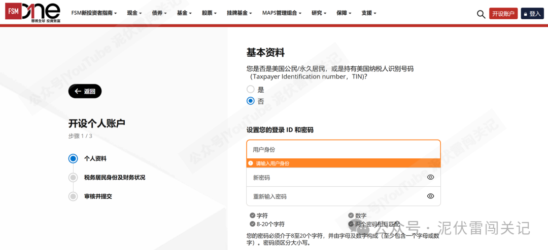This screenshot has width=548, height=250.
Task: Show new password using its eye icon
Action: 430,177
